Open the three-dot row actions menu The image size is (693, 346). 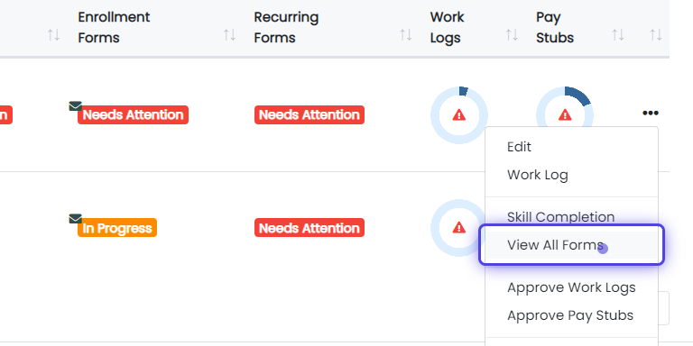[x=650, y=113]
